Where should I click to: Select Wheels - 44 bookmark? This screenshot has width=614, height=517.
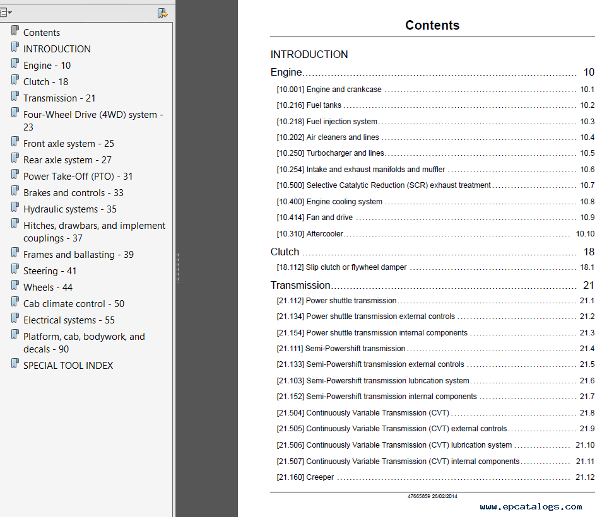coord(48,288)
